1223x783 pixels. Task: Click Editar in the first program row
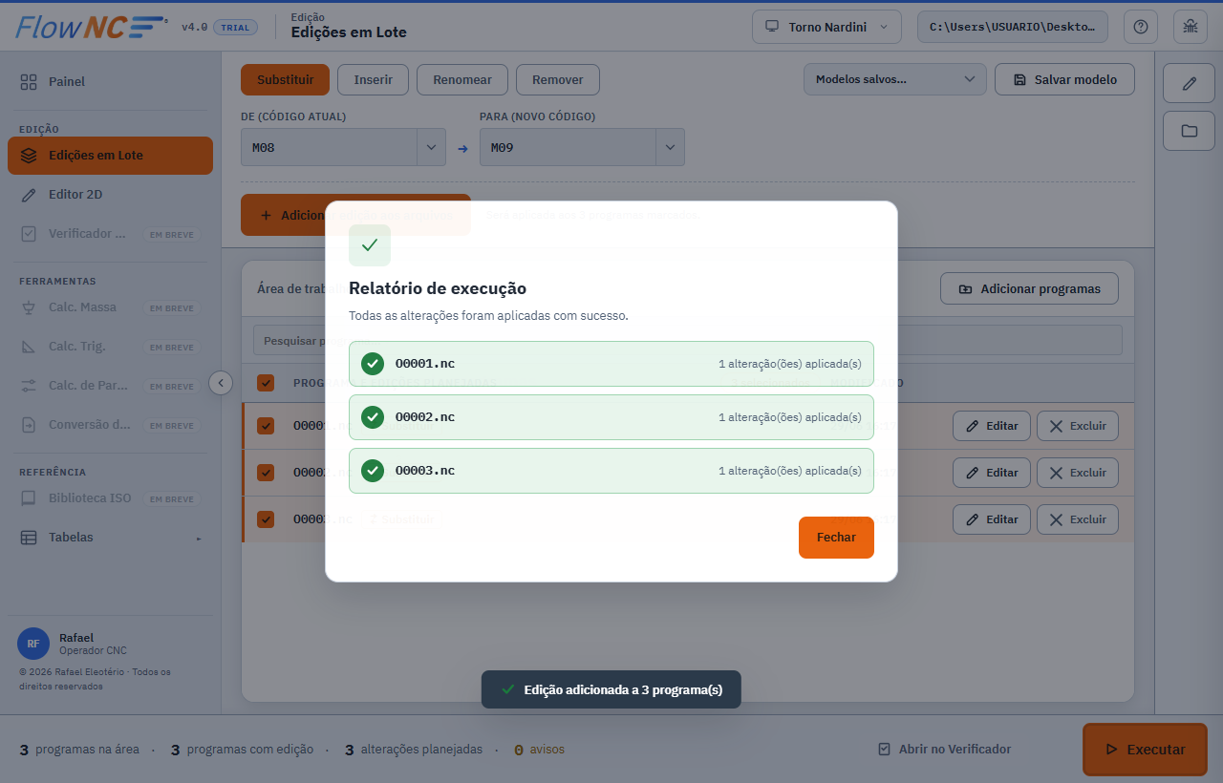[x=992, y=426]
